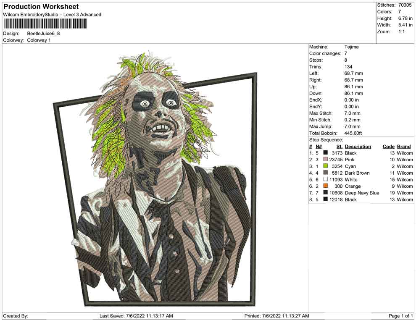Click the Production Worksheet title

(x=41, y=7)
